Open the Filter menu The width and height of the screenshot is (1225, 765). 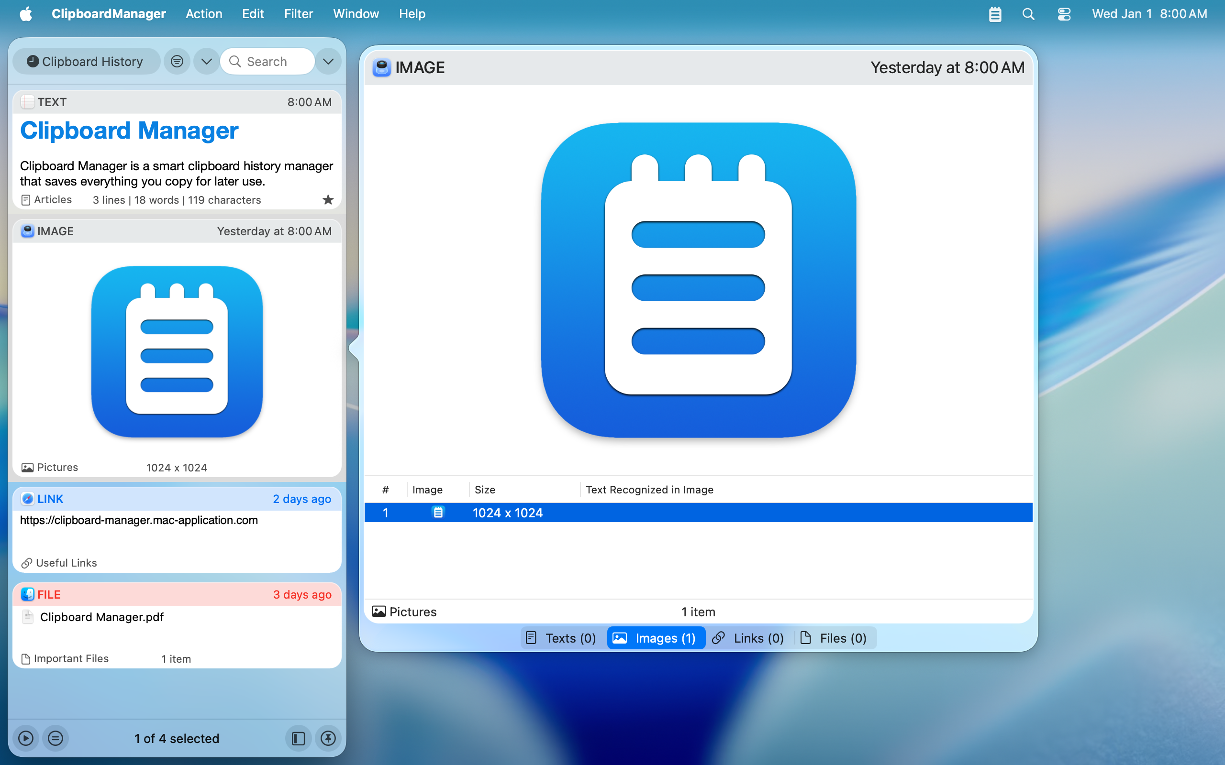298,14
